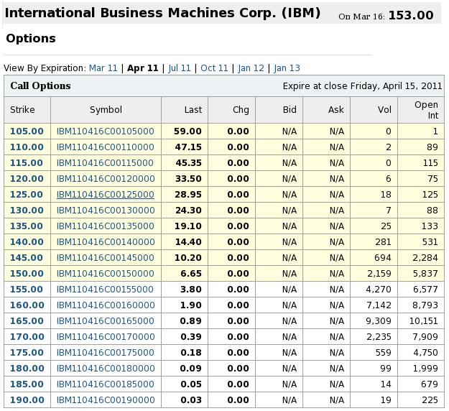Open symbol IBM110416C00130000
Screen dimensions: 449x411
pos(106,210)
